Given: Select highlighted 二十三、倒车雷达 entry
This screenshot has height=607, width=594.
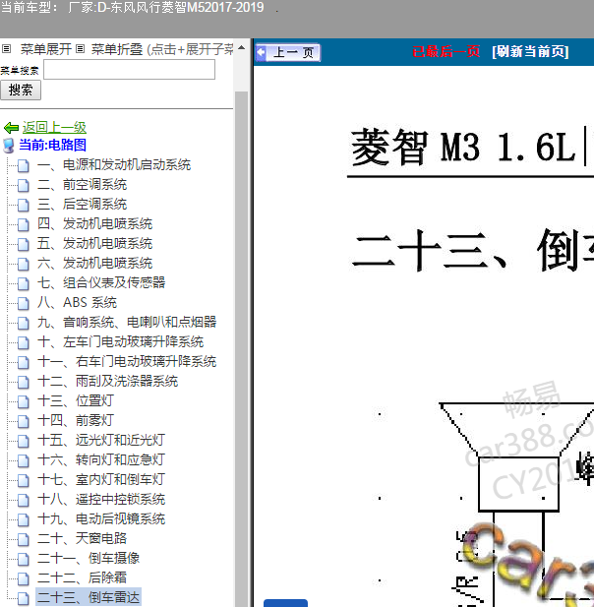Looking at the screenshot, I should (x=89, y=597).
